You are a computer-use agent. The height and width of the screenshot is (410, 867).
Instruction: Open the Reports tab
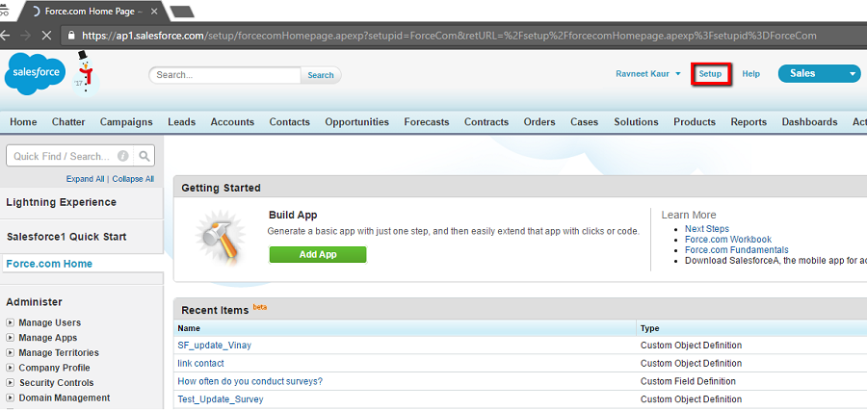click(x=749, y=122)
